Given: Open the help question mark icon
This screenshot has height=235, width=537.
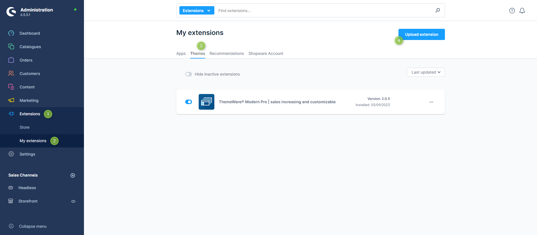Looking at the screenshot, I should point(512,11).
